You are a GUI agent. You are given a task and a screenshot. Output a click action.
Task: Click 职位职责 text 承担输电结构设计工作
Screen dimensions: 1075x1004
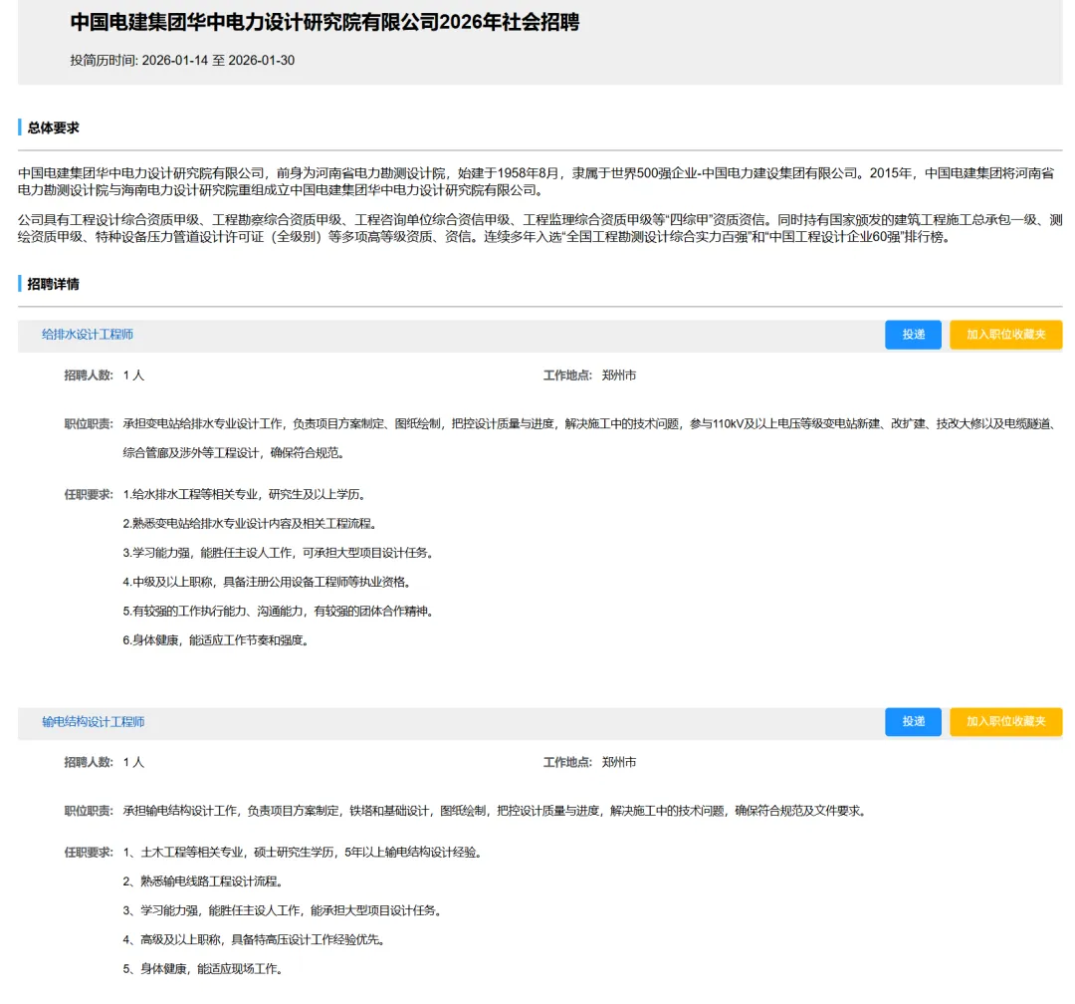pyautogui.click(x=496, y=811)
